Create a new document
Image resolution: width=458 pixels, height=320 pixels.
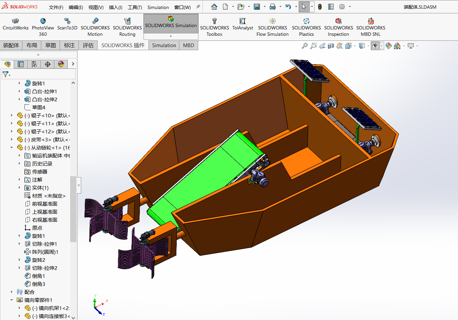225,7
